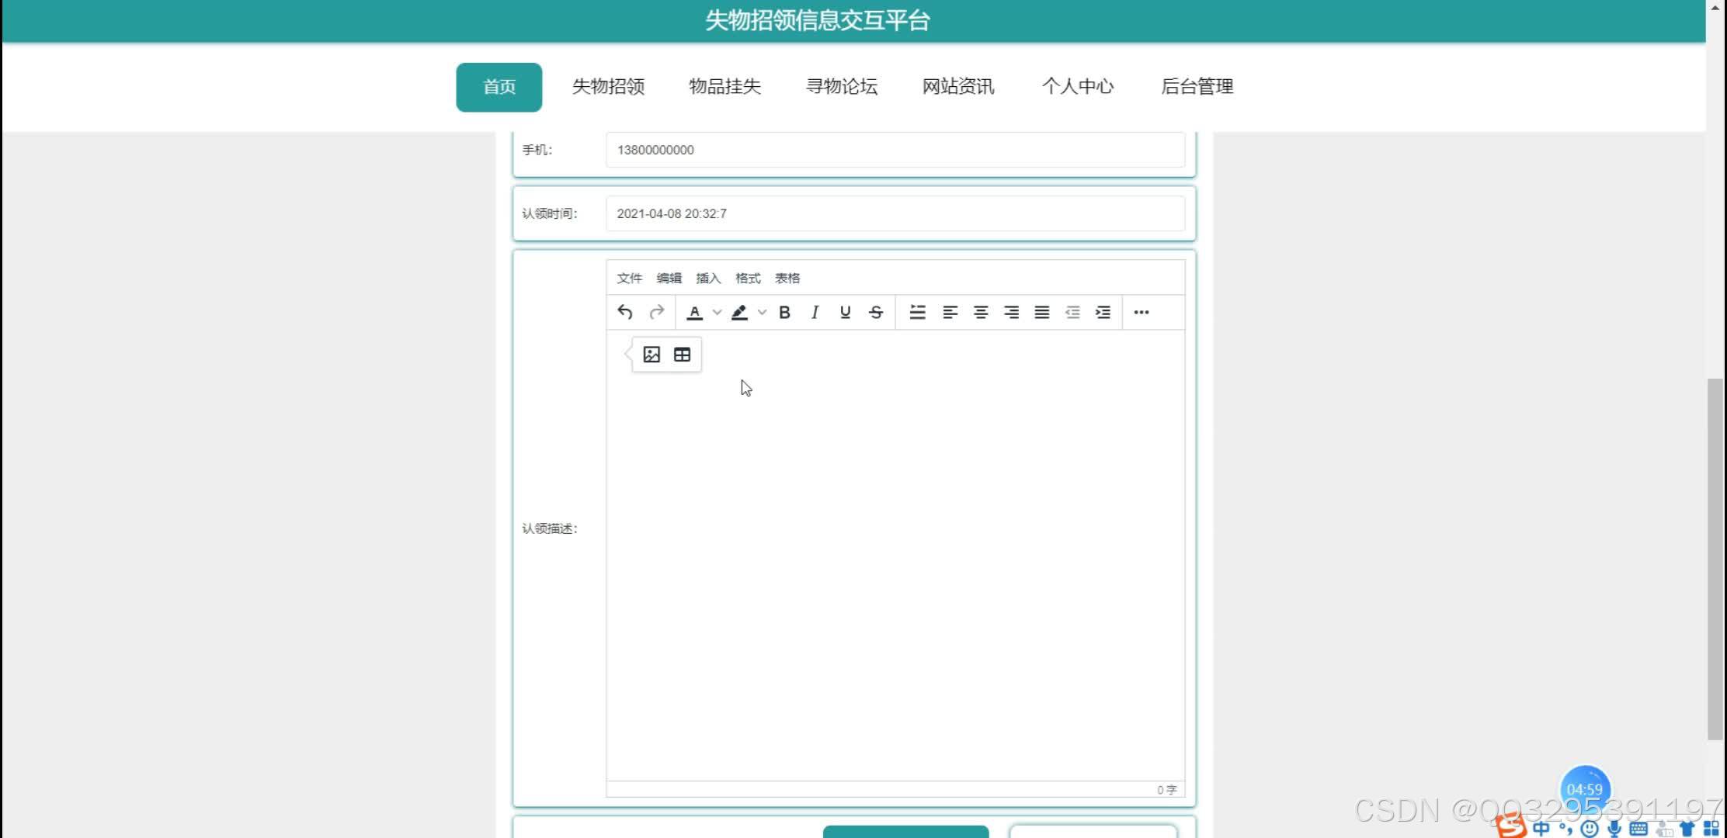
Task: Click the scrollbar up arrow
Action: click(x=1716, y=7)
